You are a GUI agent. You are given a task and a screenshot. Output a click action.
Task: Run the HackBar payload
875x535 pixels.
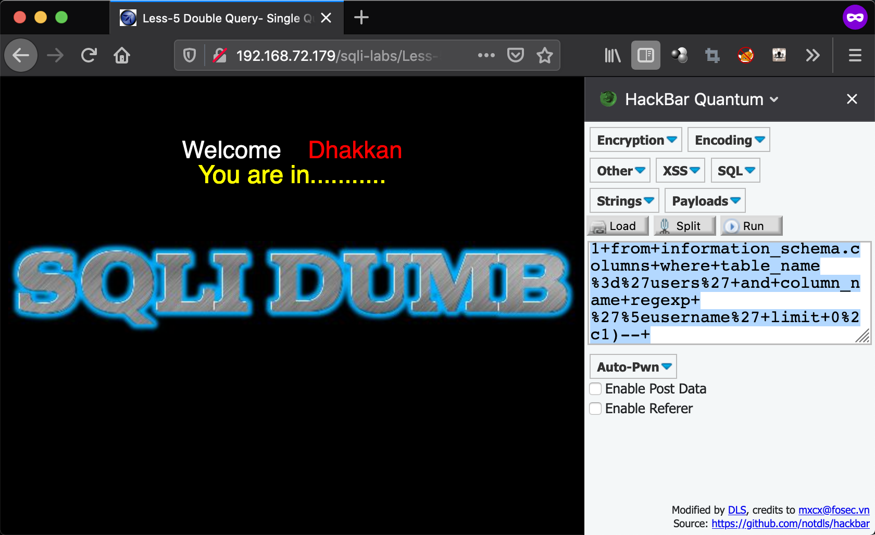(751, 226)
